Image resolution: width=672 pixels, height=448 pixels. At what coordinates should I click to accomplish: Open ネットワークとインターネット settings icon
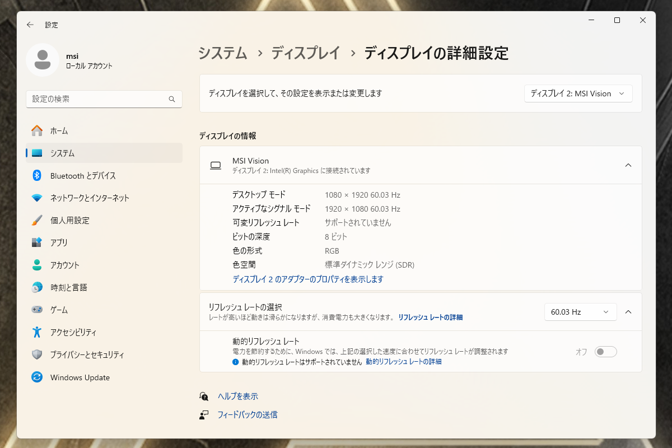click(36, 198)
